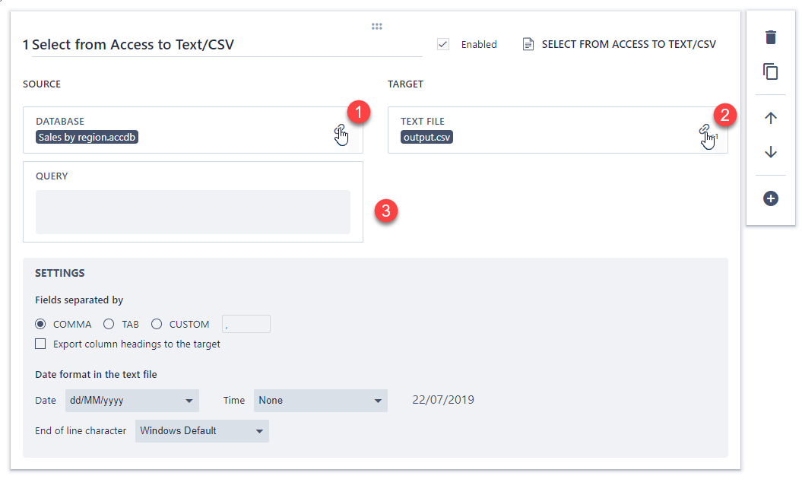Grab the drag handle dots at top
The height and width of the screenshot is (479, 802).
(376, 27)
